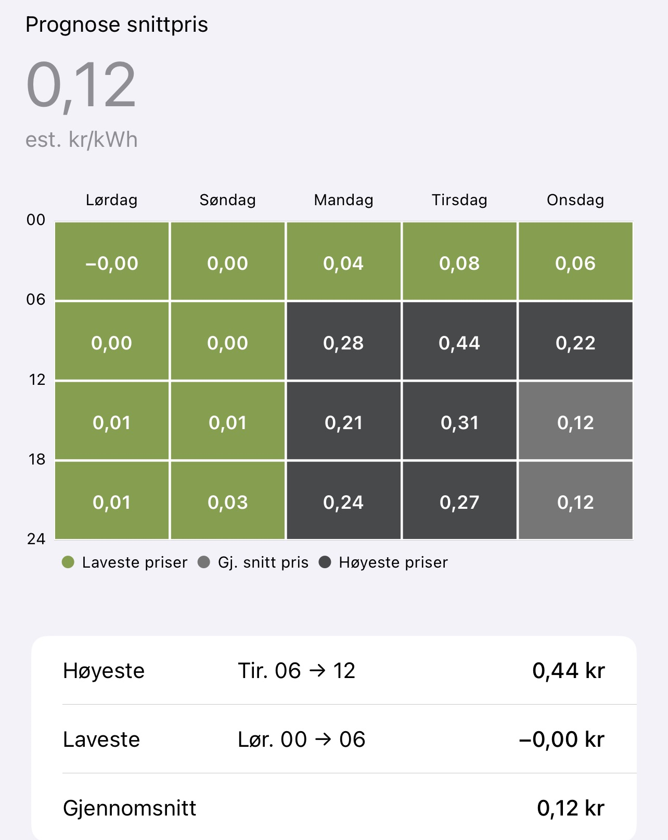The image size is (668, 840).
Task: Open the Laveste price row
Action: (334, 739)
